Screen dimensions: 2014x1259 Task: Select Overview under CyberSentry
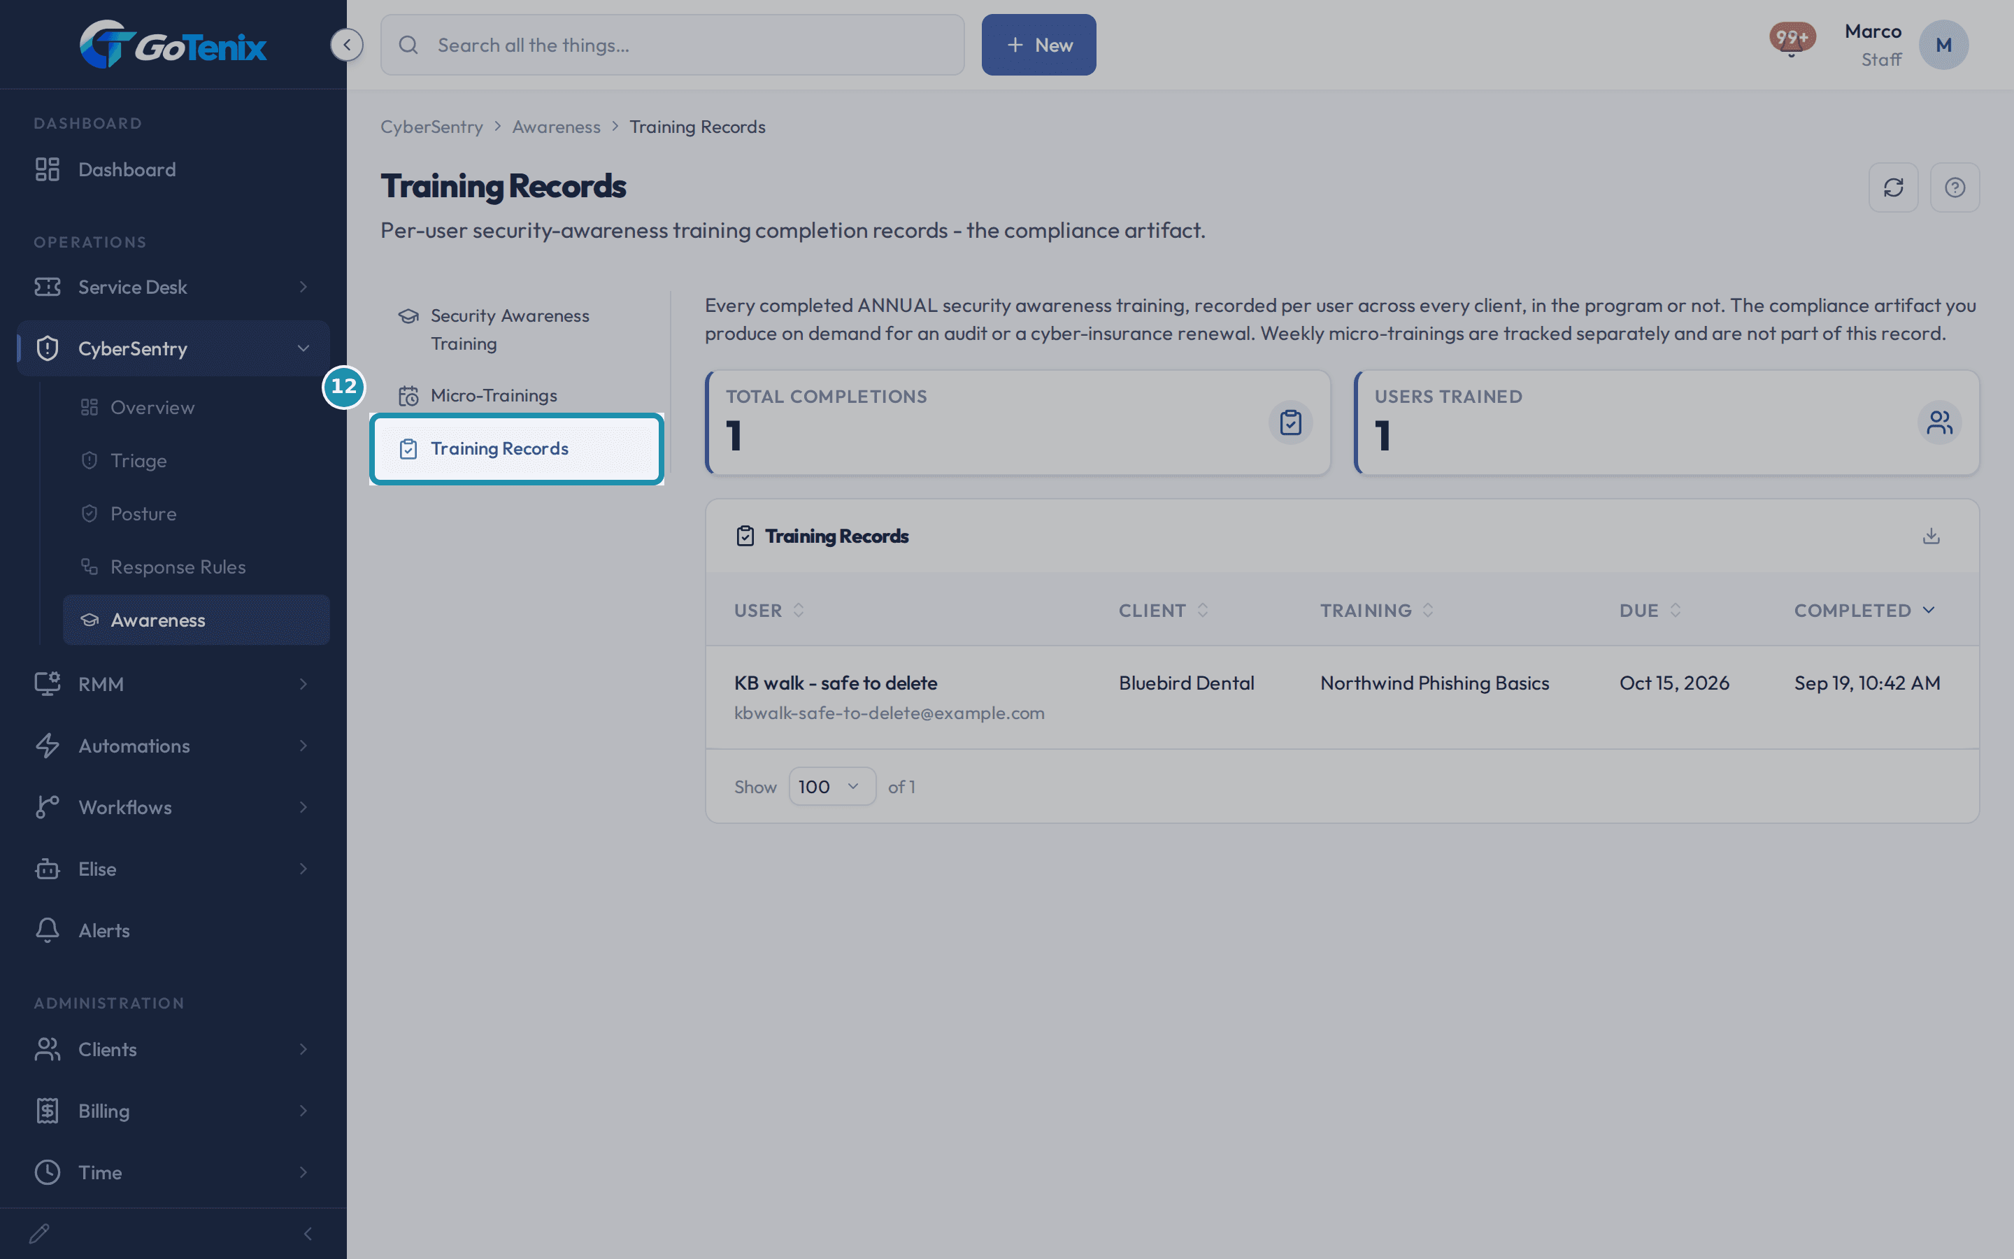coord(197,407)
